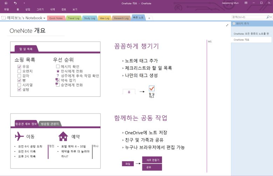
Task: Open the 삽입 ribbon tab
Action: (x=28, y=9)
